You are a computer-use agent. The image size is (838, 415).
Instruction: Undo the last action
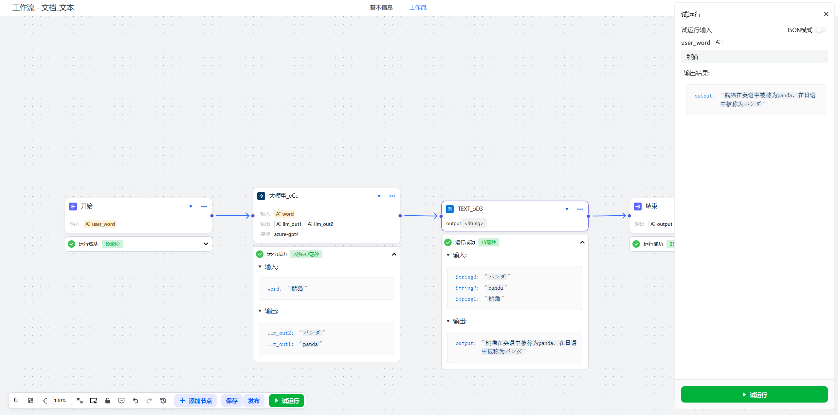tap(136, 400)
